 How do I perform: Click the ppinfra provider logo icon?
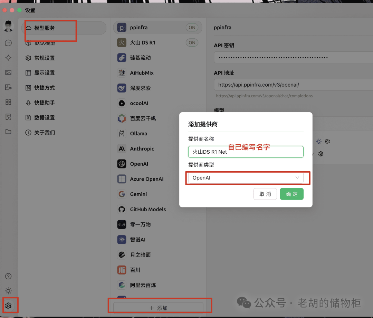click(122, 28)
